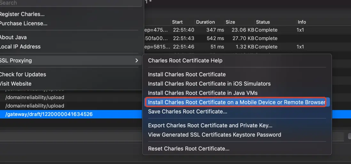Screen dimensions: 351x164
Task: Click the first Install Charles Root Certificate entry
Action: 187,74
